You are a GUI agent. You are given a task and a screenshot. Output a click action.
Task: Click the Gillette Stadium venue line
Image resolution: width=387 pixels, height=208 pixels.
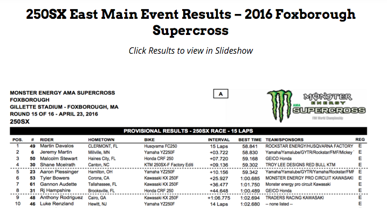point(64,107)
